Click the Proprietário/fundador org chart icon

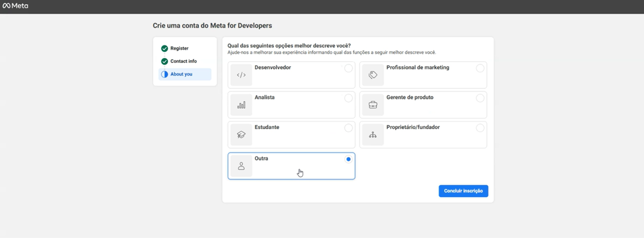click(373, 134)
